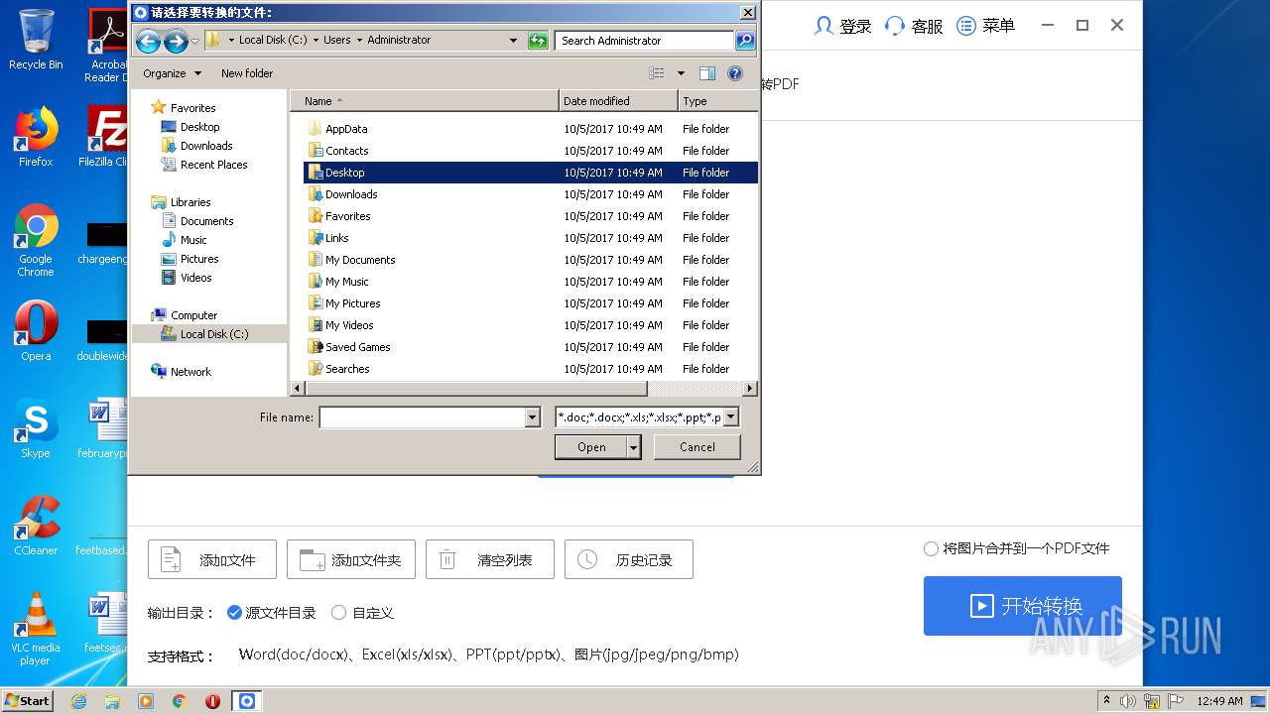Select the Contacts folder row
Image resolution: width=1270 pixels, height=714 pixels.
click(531, 151)
